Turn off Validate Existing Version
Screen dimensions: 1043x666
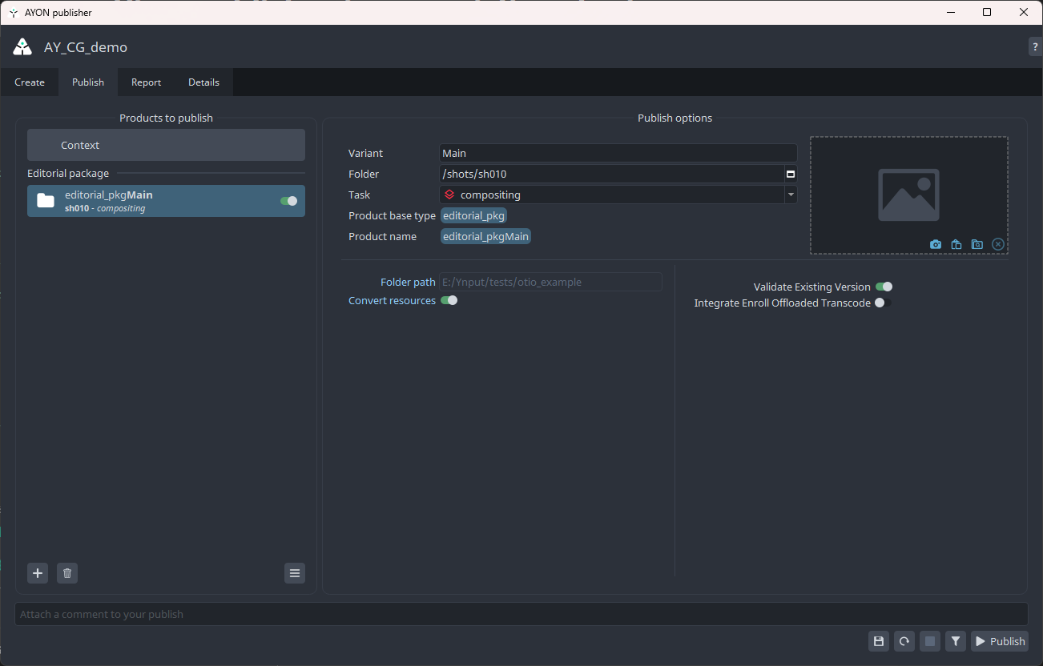point(884,287)
